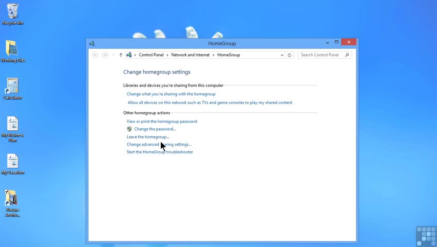
Task: Go up one level with Up arrow
Action: tap(121, 55)
